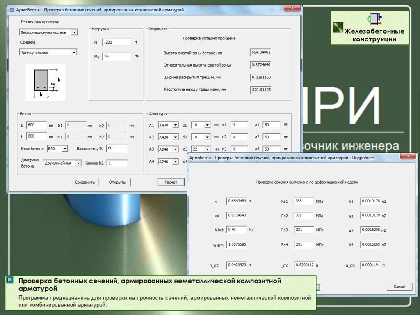
Task: Click the Влажность, % input field
Action: pos(116,148)
